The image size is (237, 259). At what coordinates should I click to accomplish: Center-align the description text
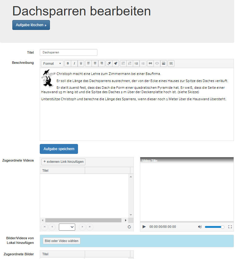[x=95, y=64]
